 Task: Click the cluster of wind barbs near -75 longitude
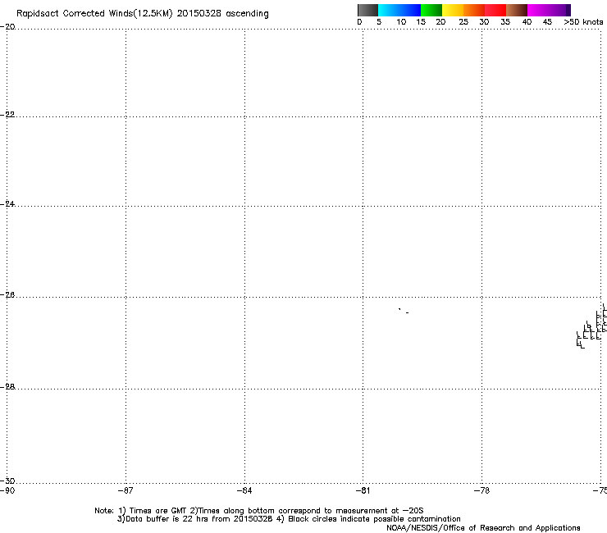[591, 326]
